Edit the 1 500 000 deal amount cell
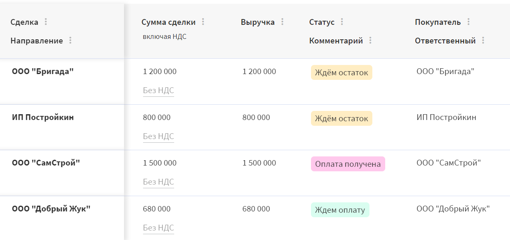510x240 pixels. point(160,163)
